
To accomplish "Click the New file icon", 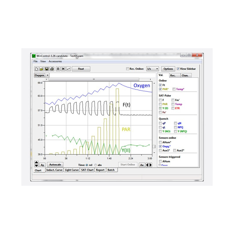I will coord(37,69).
